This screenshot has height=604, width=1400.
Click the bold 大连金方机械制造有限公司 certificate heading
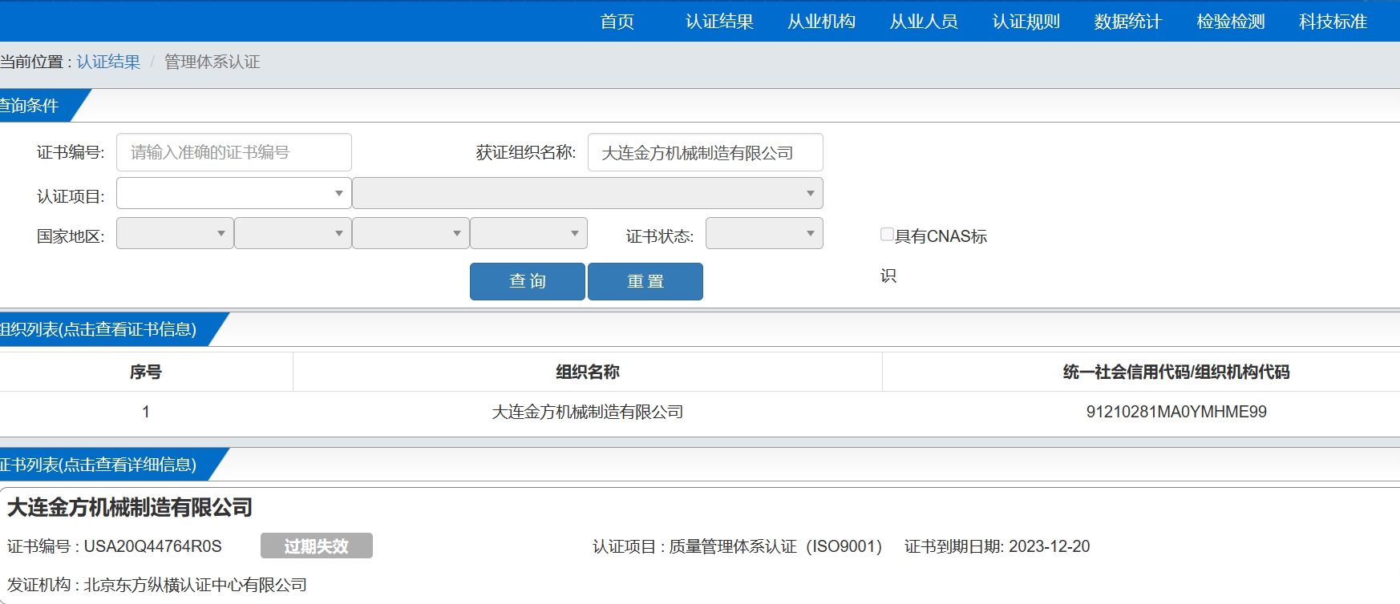pos(130,507)
